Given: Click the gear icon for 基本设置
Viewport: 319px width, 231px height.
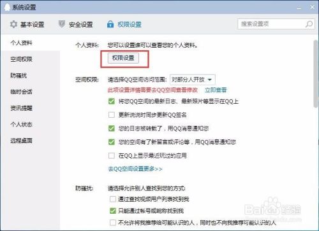Looking at the screenshot, I should coord(13,24).
